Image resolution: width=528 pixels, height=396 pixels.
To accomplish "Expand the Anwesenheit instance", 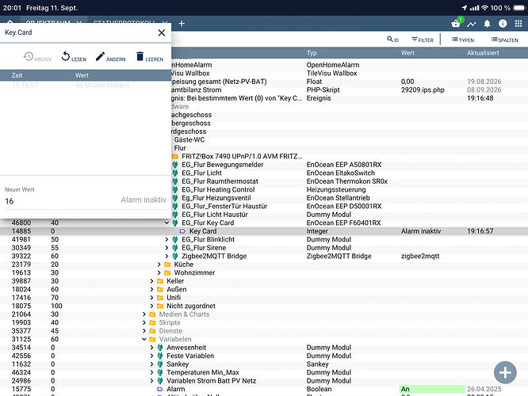I will [151, 348].
